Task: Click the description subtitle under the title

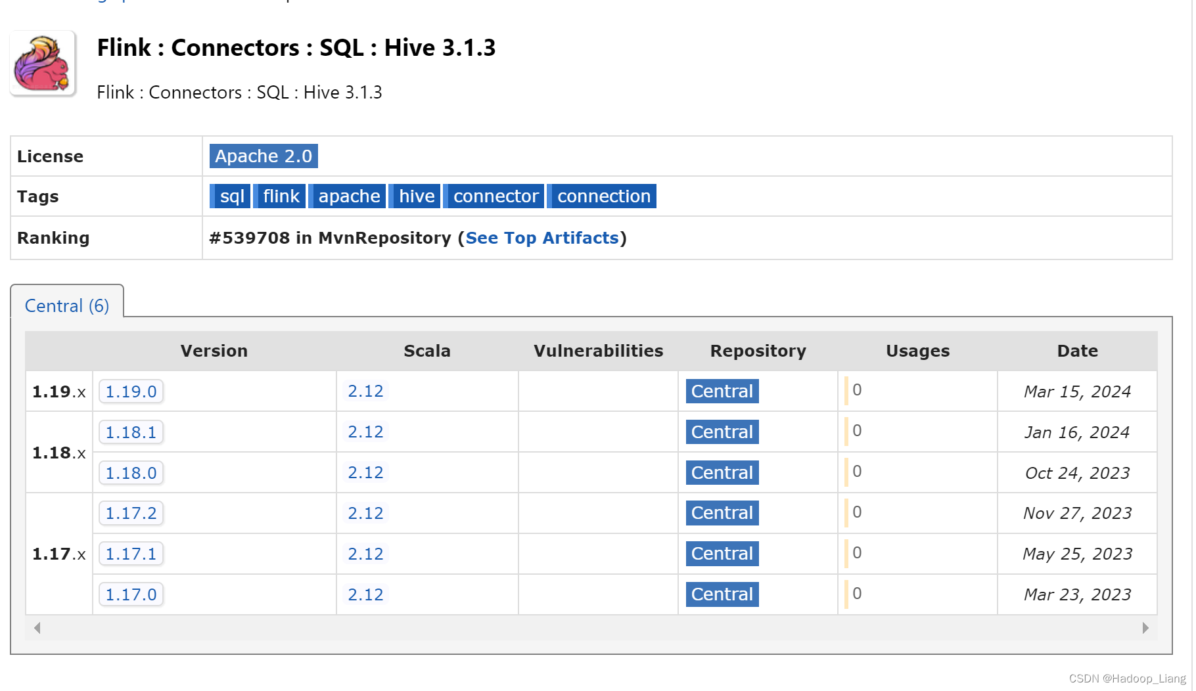Action: pos(239,93)
